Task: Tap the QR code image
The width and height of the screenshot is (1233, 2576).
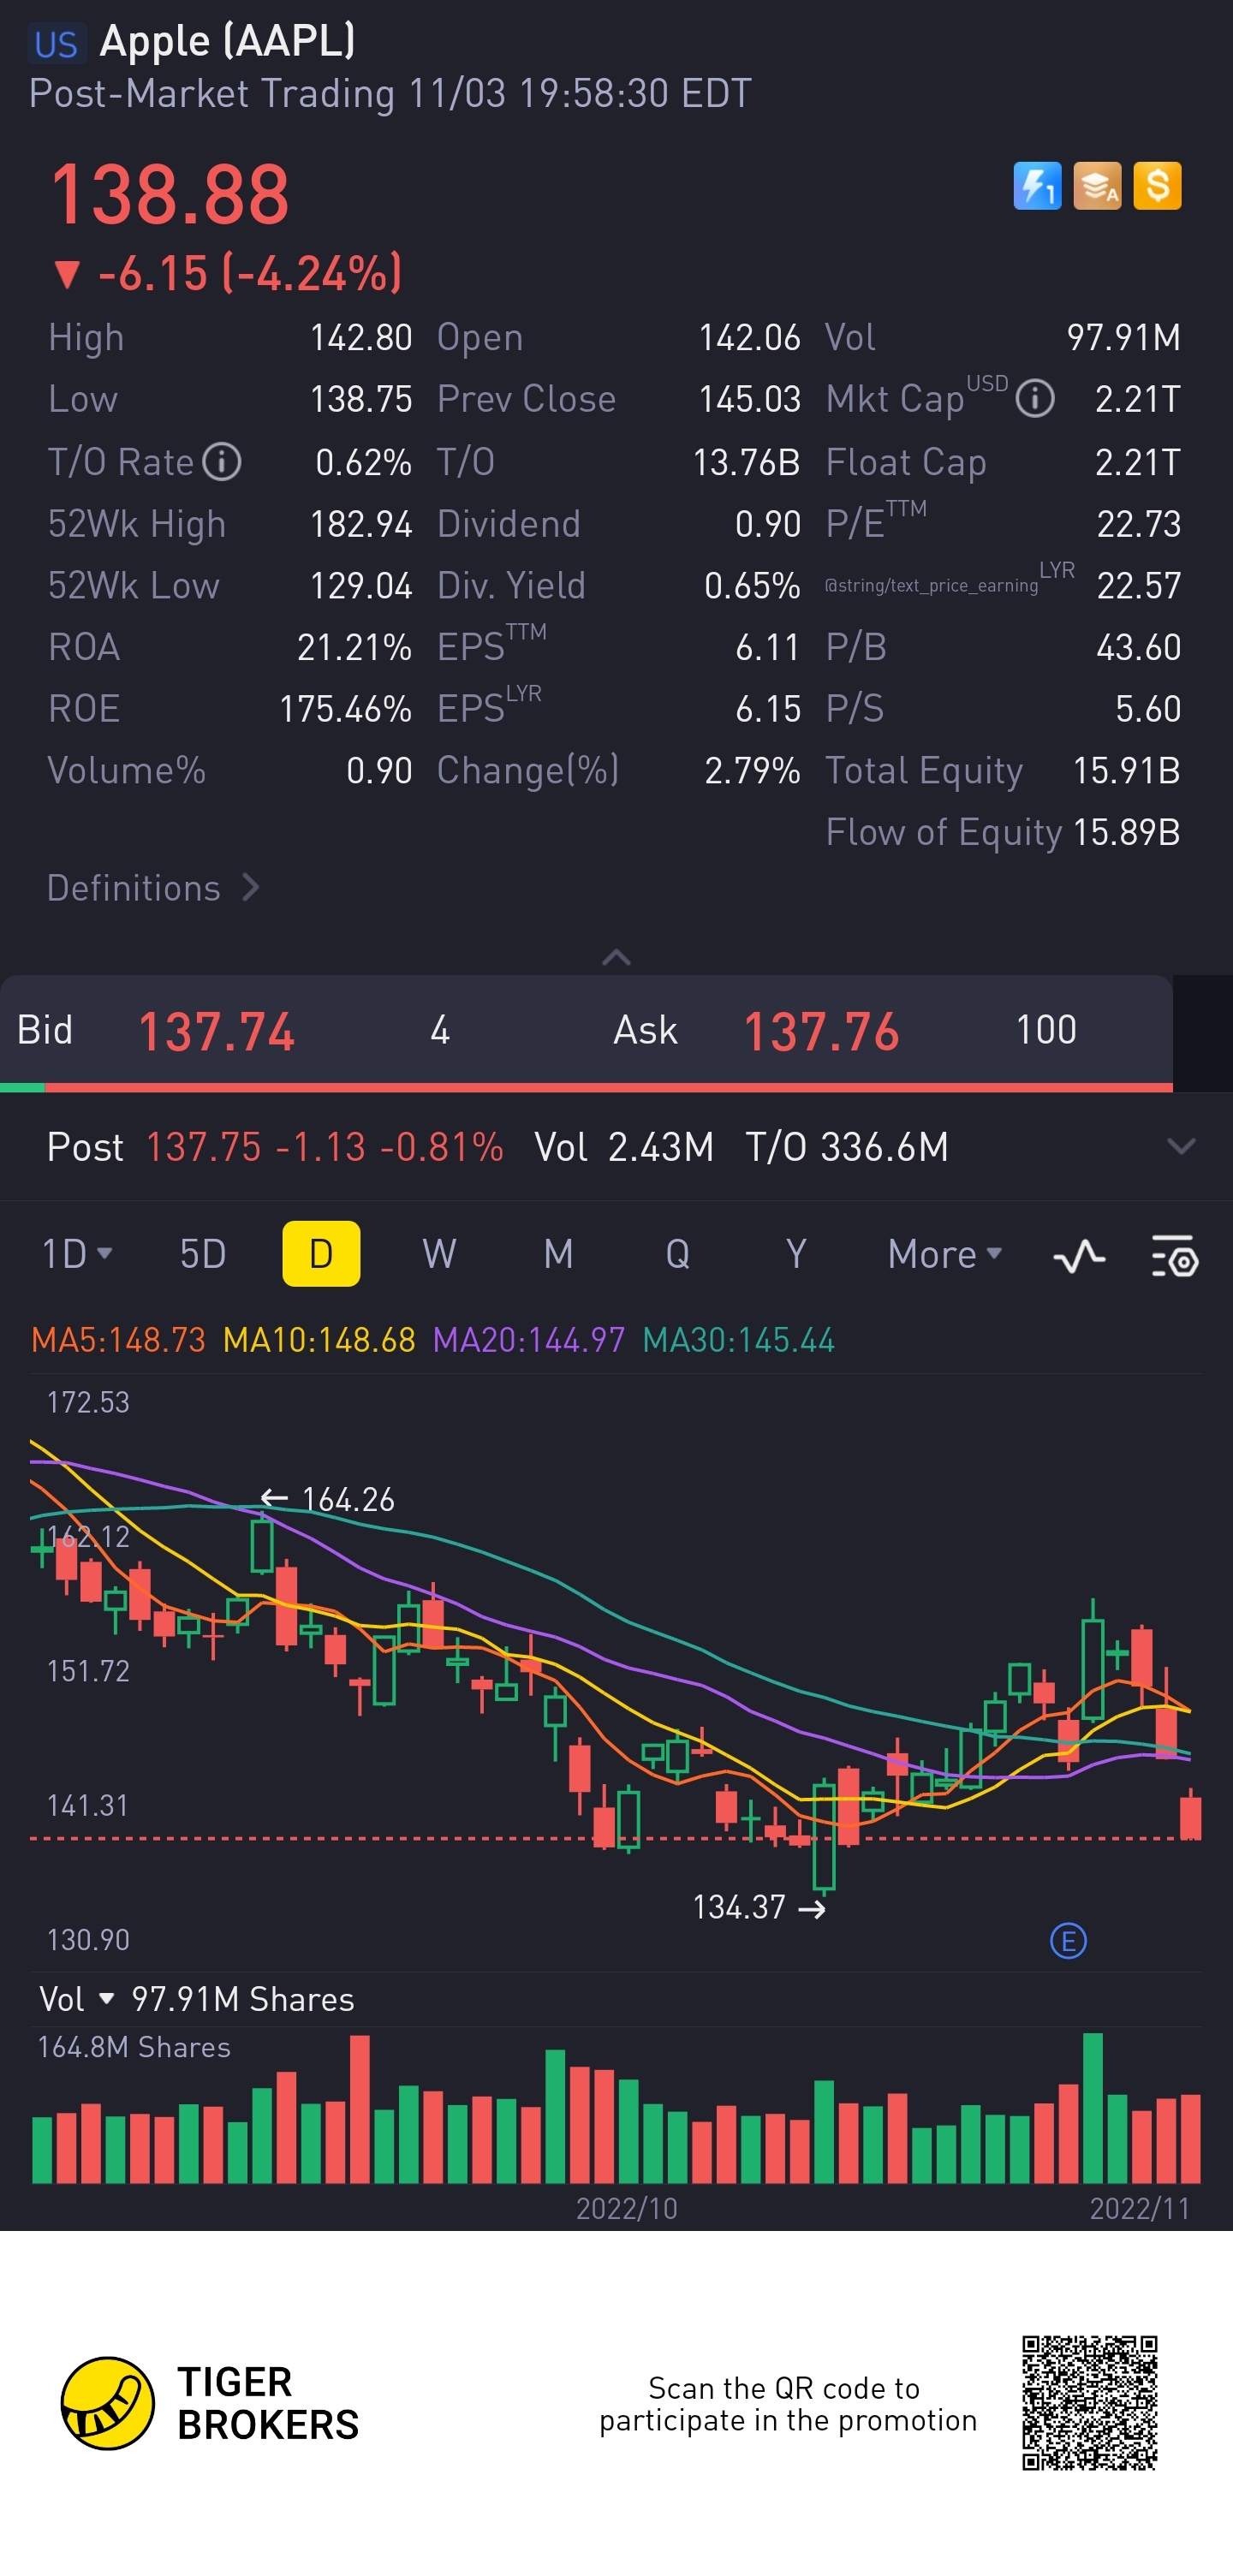Action: tap(1089, 2403)
